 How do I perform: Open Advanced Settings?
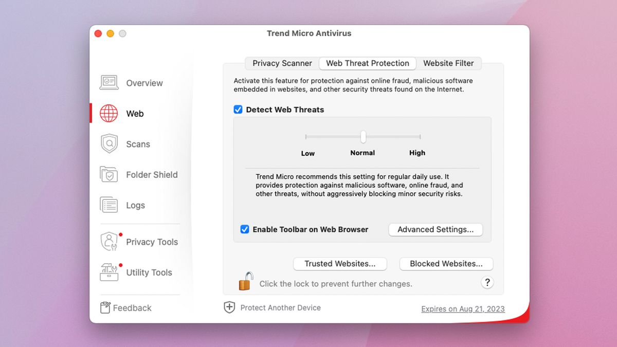(435, 229)
